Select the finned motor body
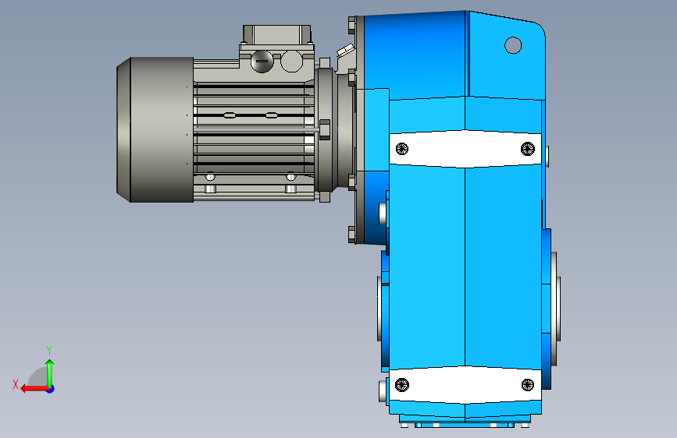The image size is (677, 438). 254,129
